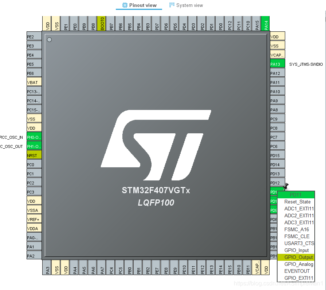Click pin PA9
Screen dimensions: 326x290
(278, 100)
